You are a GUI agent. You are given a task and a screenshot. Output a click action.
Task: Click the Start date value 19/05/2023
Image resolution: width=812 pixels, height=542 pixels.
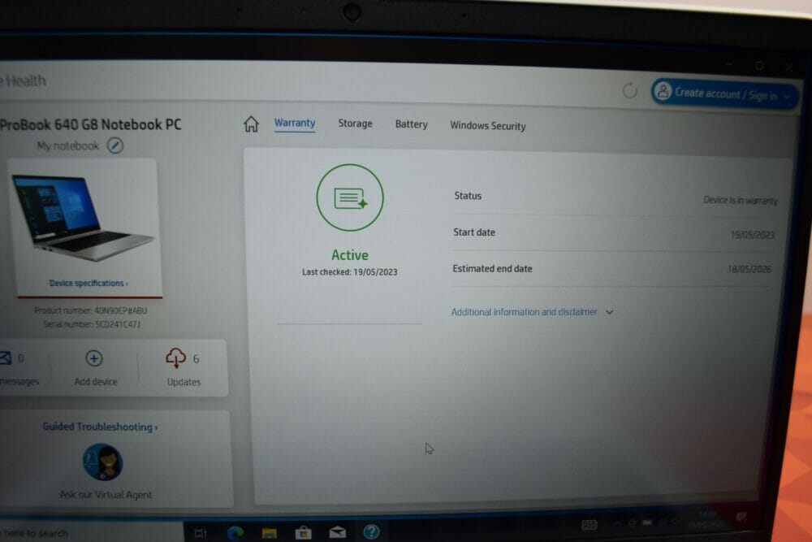click(752, 235)
